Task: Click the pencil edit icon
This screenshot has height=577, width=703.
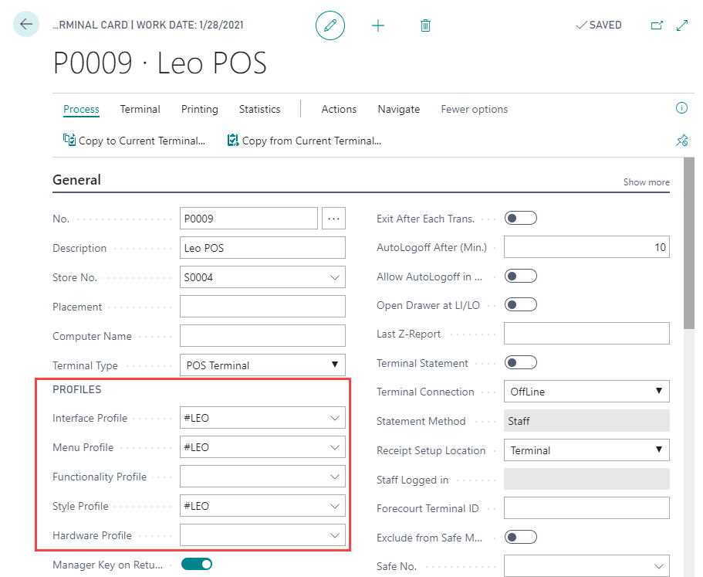Action: tap(330, 25)
